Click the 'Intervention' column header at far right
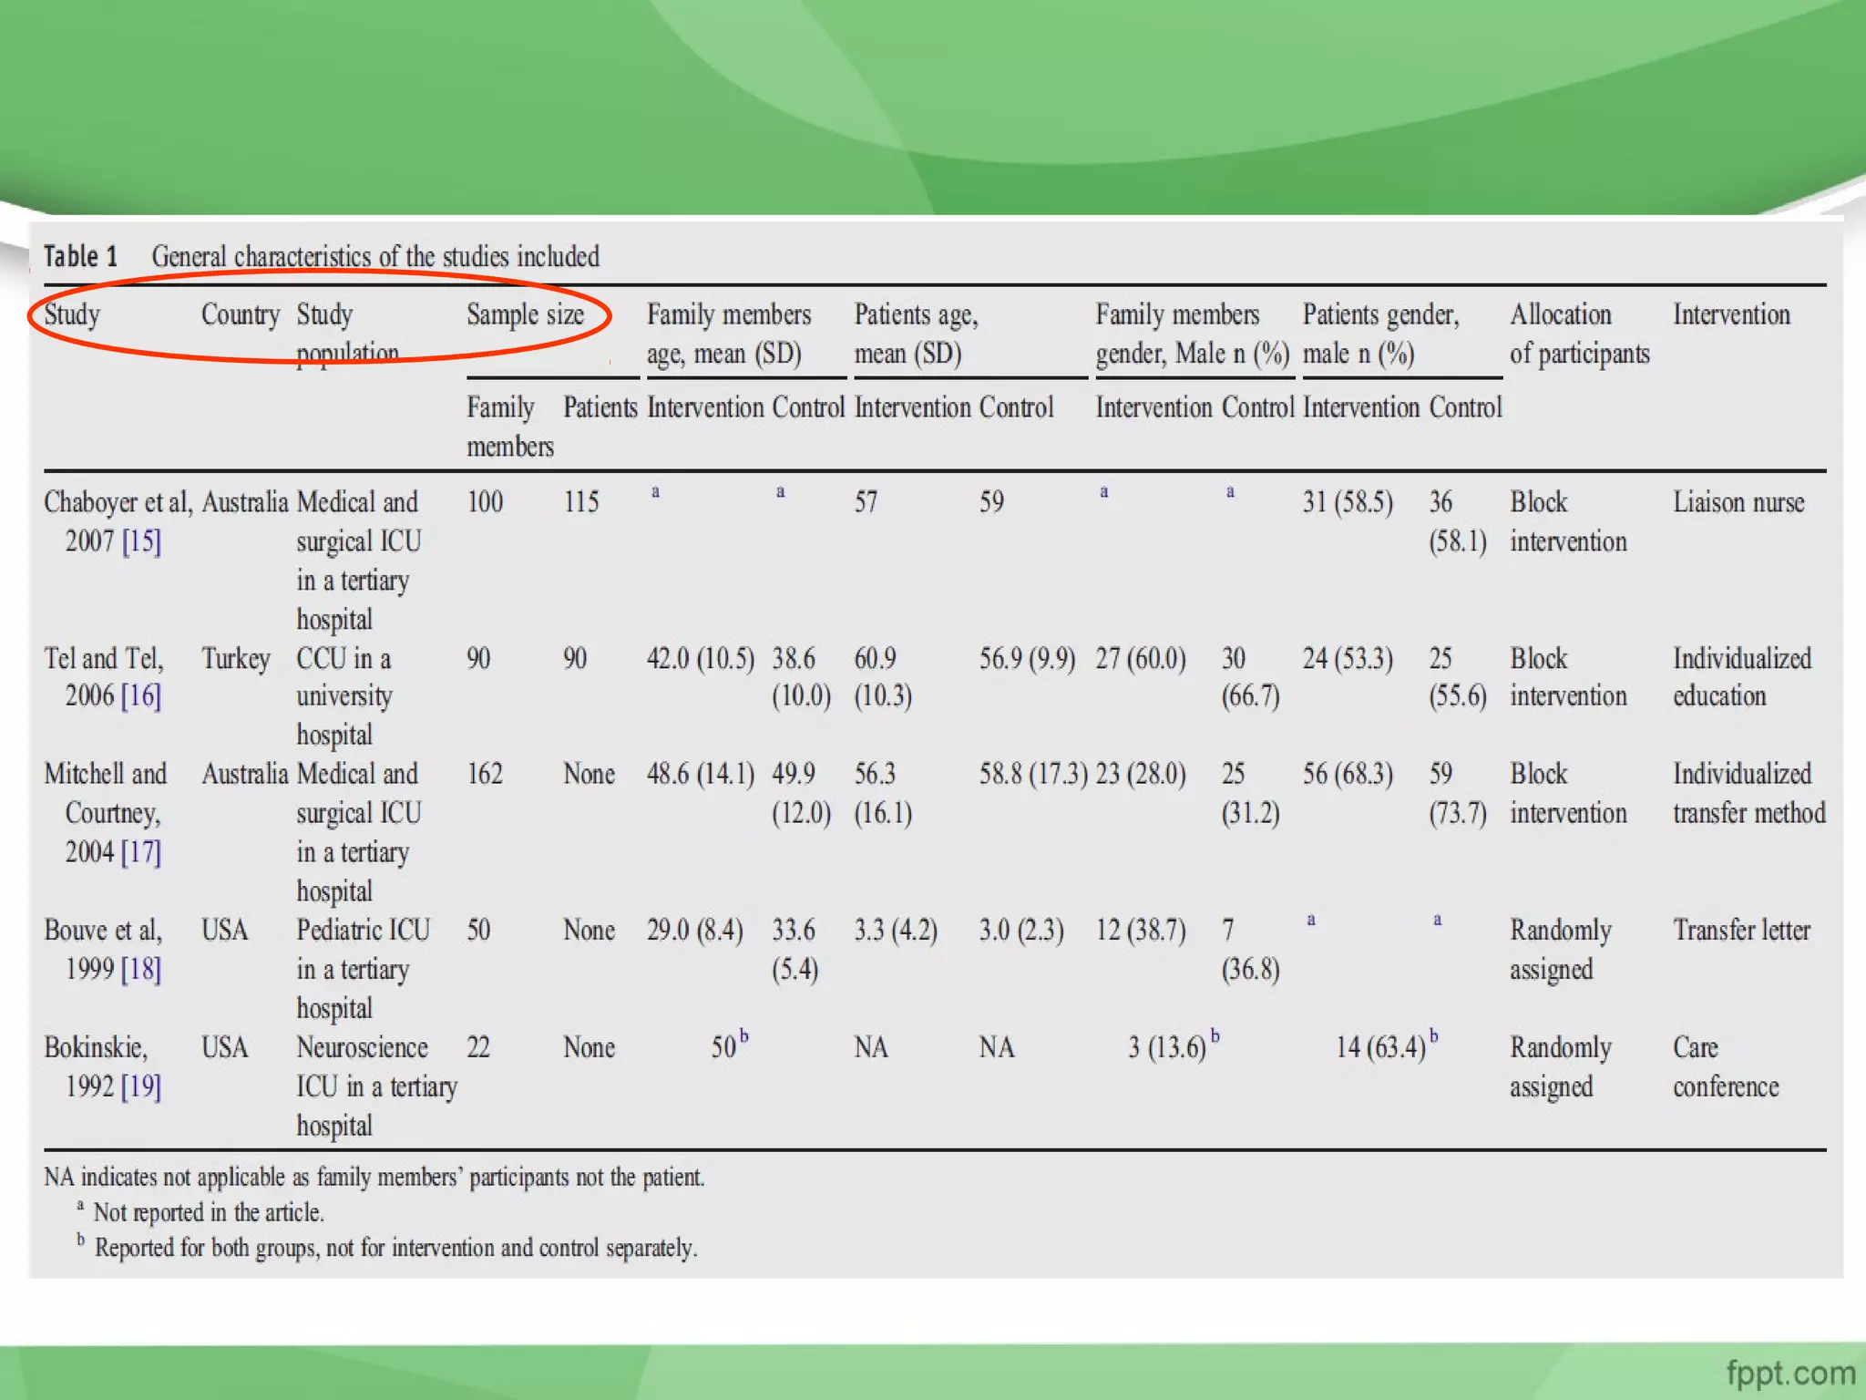This screenshot has height=1400, width=1866. pyautogui.click(x=1730, y=315)
